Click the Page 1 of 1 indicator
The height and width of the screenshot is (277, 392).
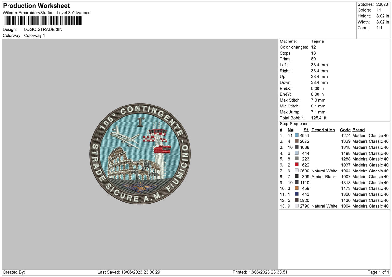coord(379,272)
